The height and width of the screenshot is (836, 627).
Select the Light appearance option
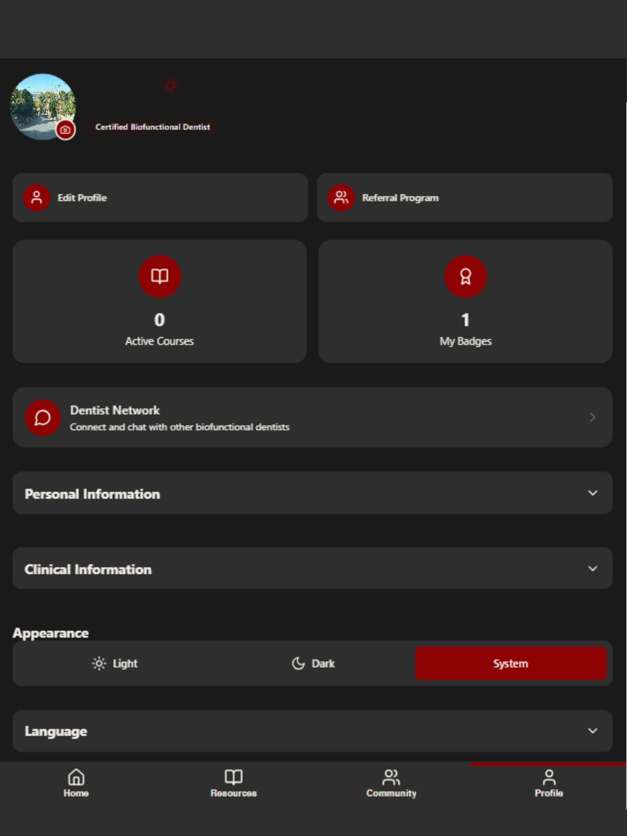pyautogui.click(x=115, y=663)
